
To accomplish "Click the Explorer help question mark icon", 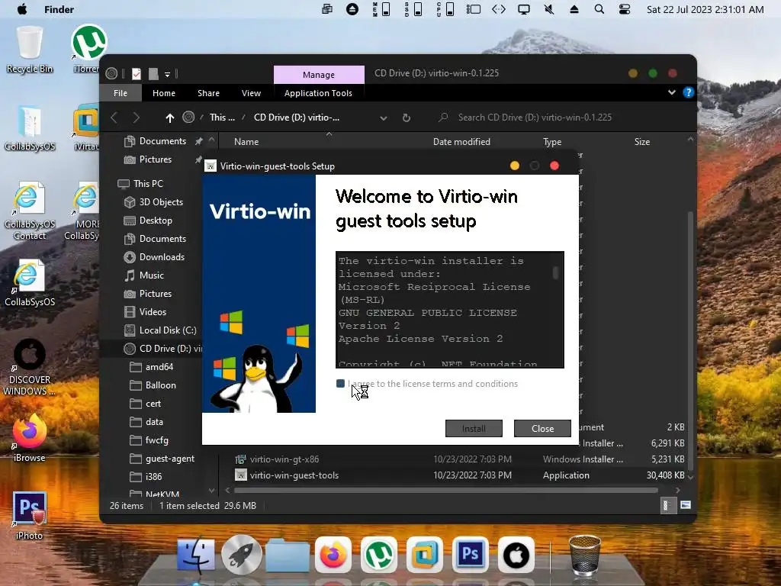I will [x=689, y=92].
